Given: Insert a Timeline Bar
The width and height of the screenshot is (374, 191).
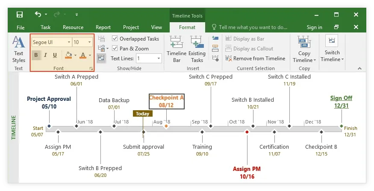Looking at the screenshot, I should pos(176,49).
